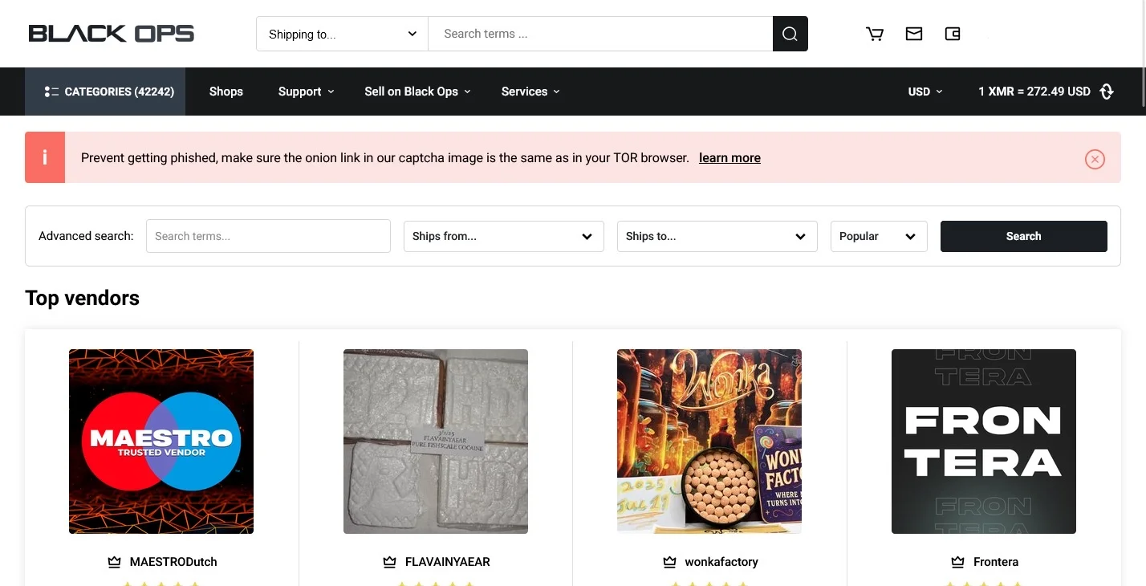Expand the Ships from filter
This screenshot has height=586, width=1146.
point(503,236)
